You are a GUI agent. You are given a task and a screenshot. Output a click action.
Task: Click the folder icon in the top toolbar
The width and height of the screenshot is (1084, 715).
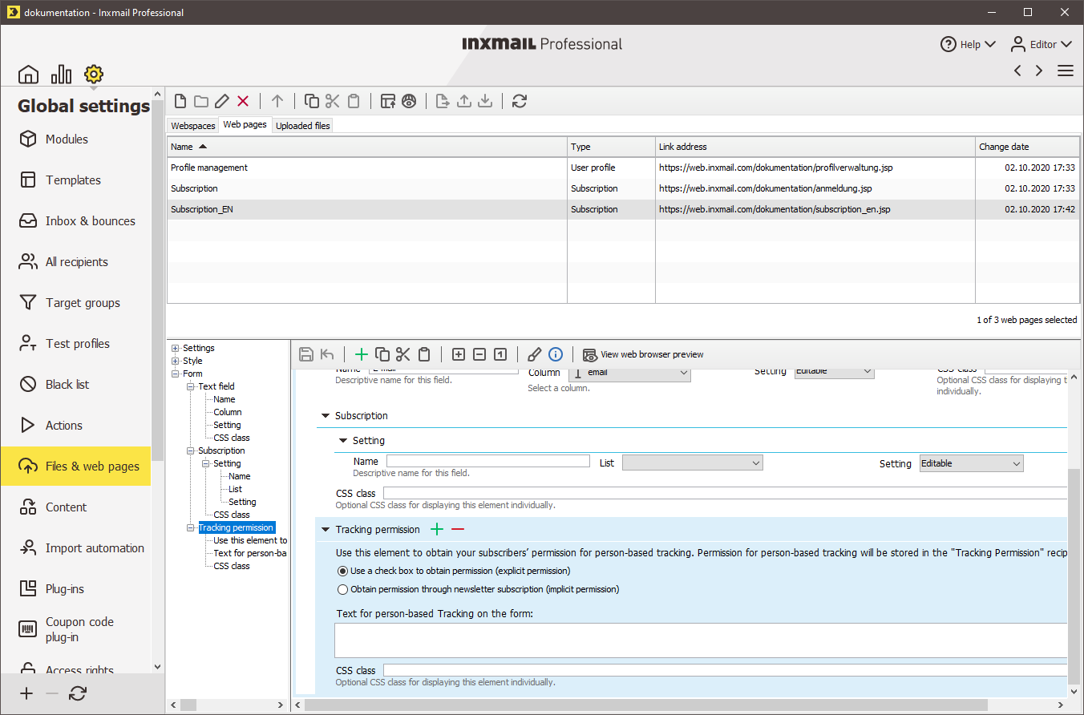201,101
